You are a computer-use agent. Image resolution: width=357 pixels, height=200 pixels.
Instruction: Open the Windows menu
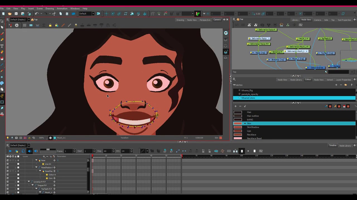tap(75, 9)
